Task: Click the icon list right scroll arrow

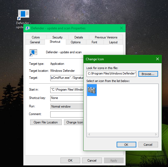Action: pos(156,134)
